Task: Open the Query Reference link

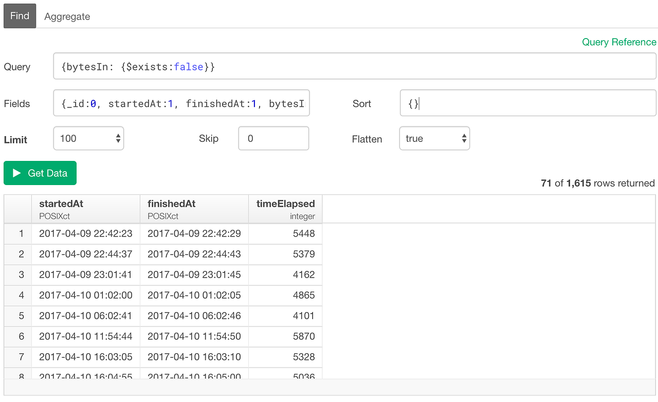Action: [619, 42]
